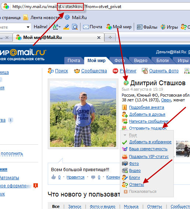
Task: Click the text size toolbar icon
Action: [x=55, y=27]
